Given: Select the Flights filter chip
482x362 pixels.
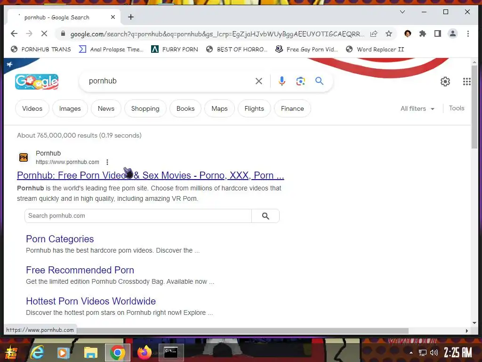Looking at the screenshot, I should click(x=254, y=108).
